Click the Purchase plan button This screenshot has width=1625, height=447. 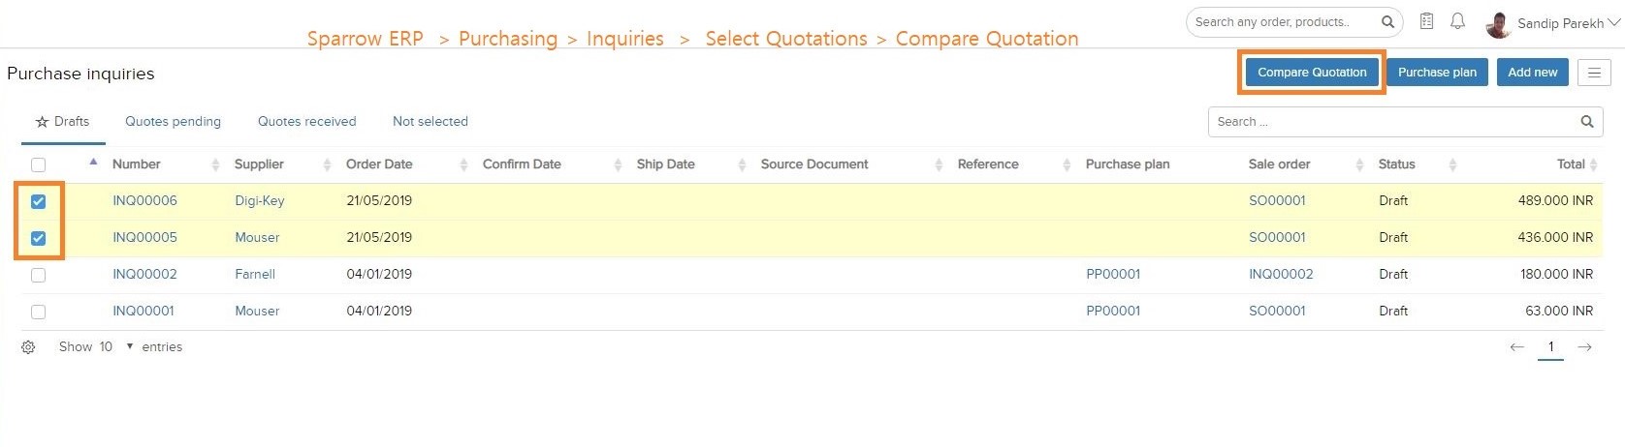(x=1437, y=73)
